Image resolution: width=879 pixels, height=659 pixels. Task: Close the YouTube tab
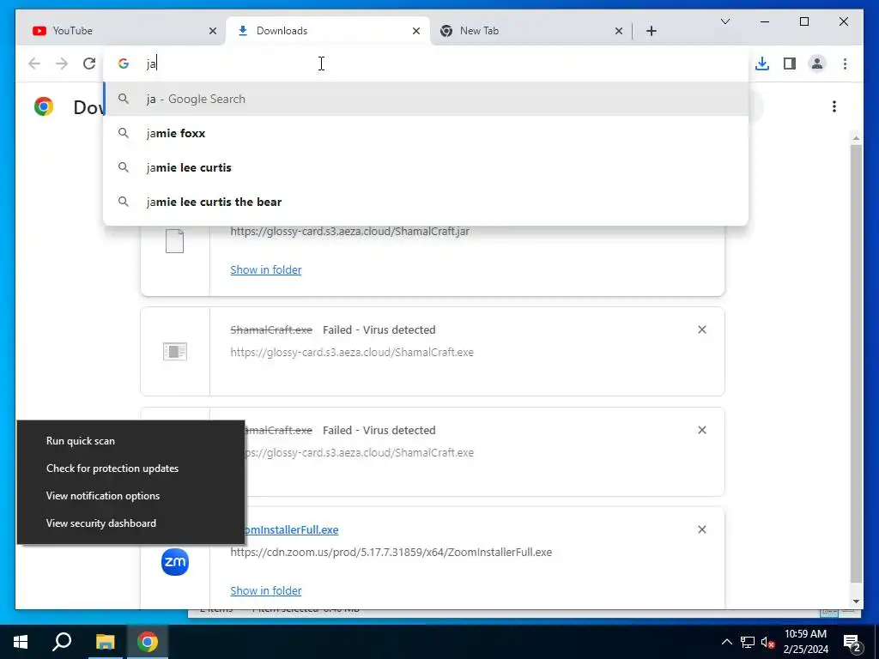pos(213,31)
